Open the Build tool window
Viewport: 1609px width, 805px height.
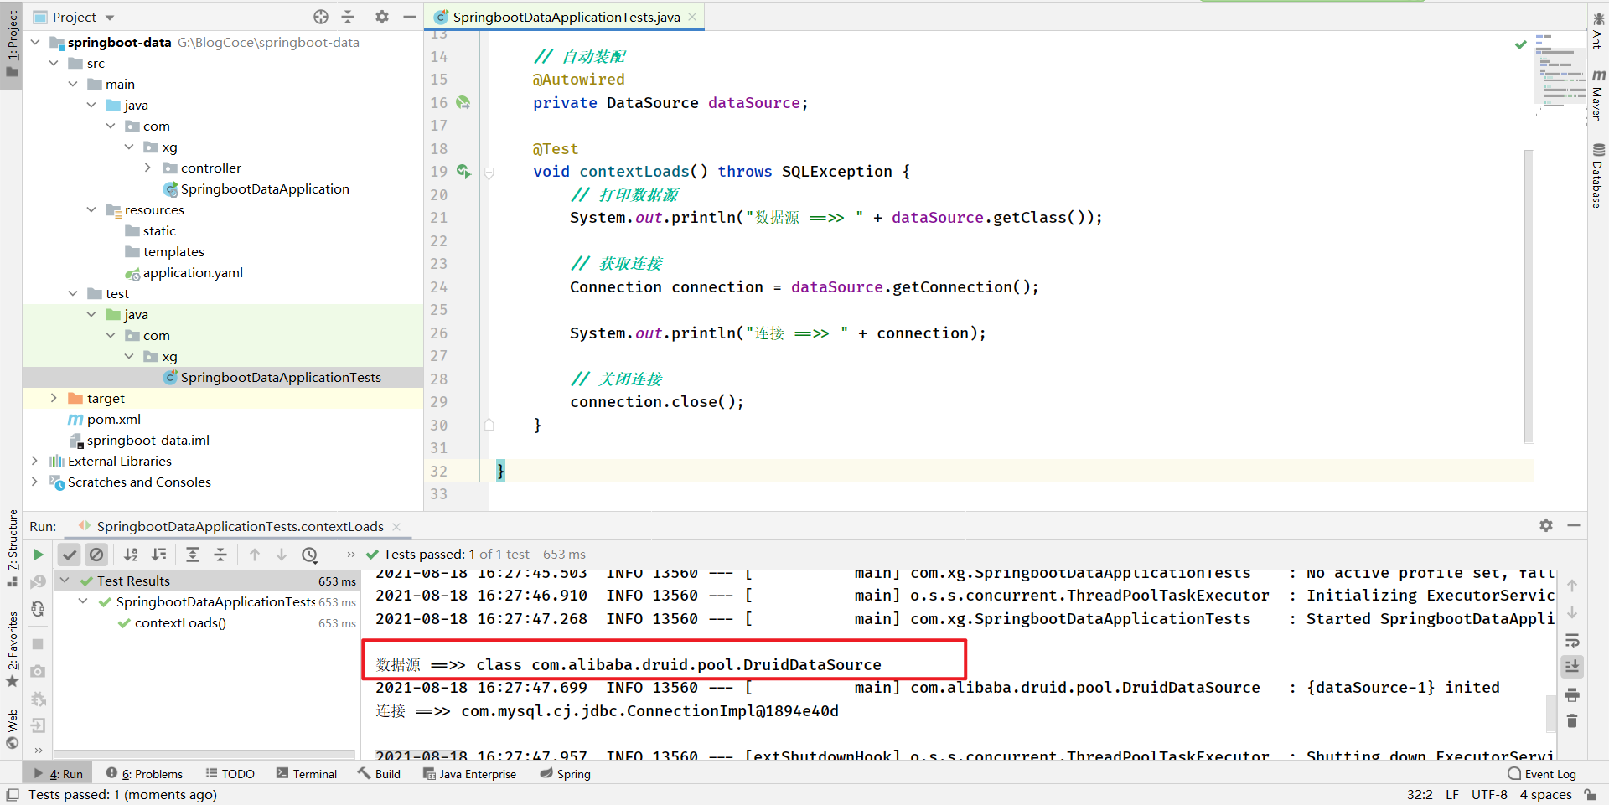(379, 773)
